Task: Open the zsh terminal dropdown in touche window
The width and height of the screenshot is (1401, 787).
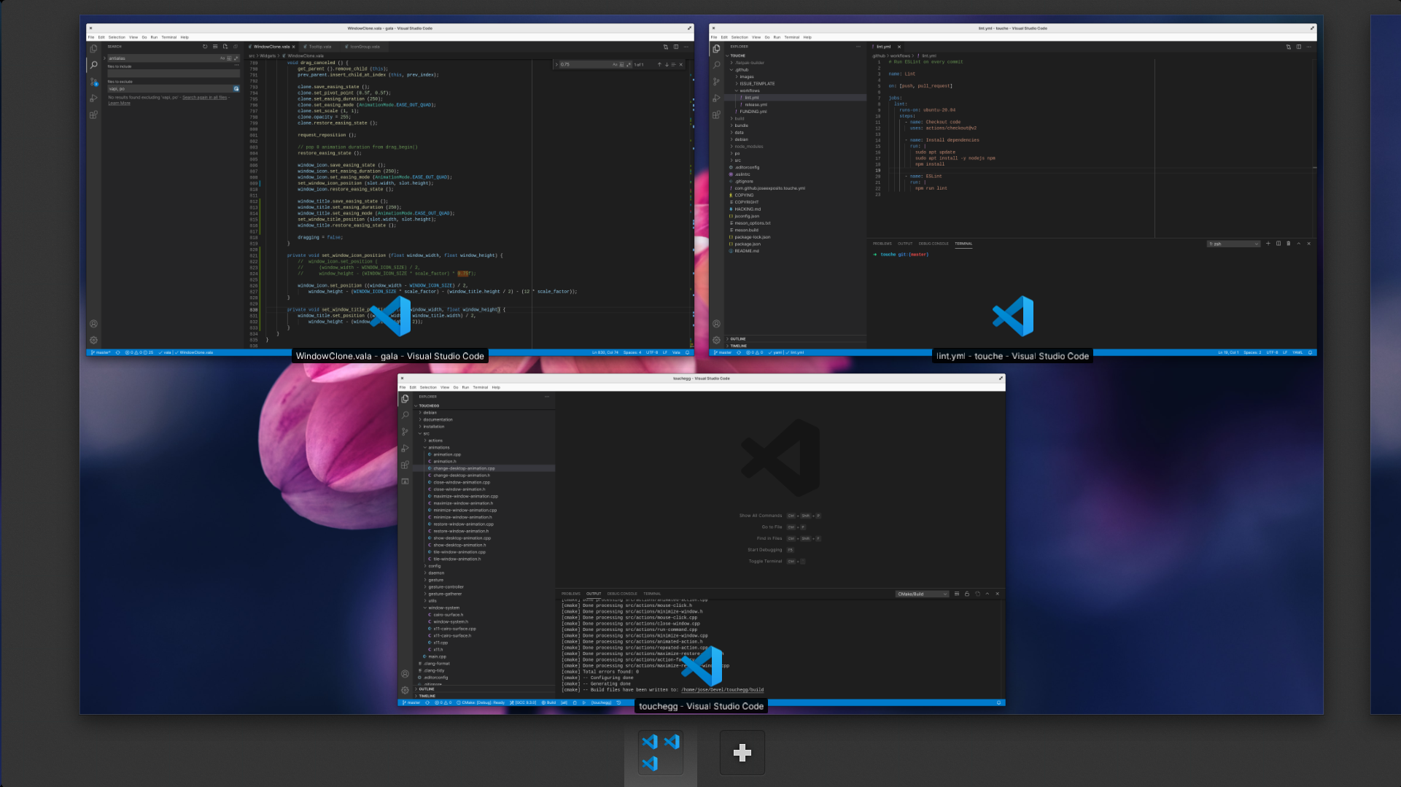Action: 1234,244
